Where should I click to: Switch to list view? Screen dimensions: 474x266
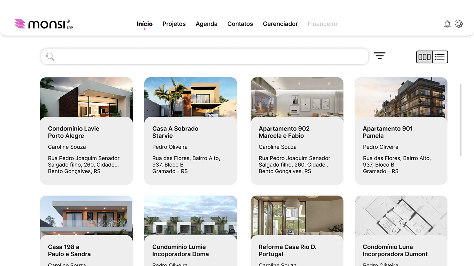click(x=440, y=57)
